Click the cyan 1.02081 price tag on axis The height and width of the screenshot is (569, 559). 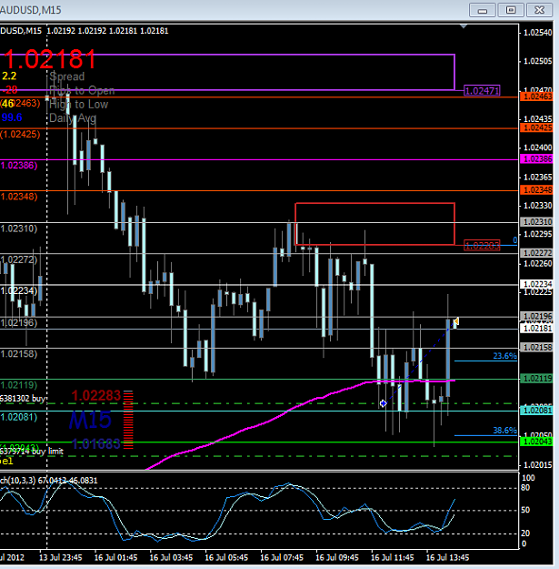click(536, 411)
